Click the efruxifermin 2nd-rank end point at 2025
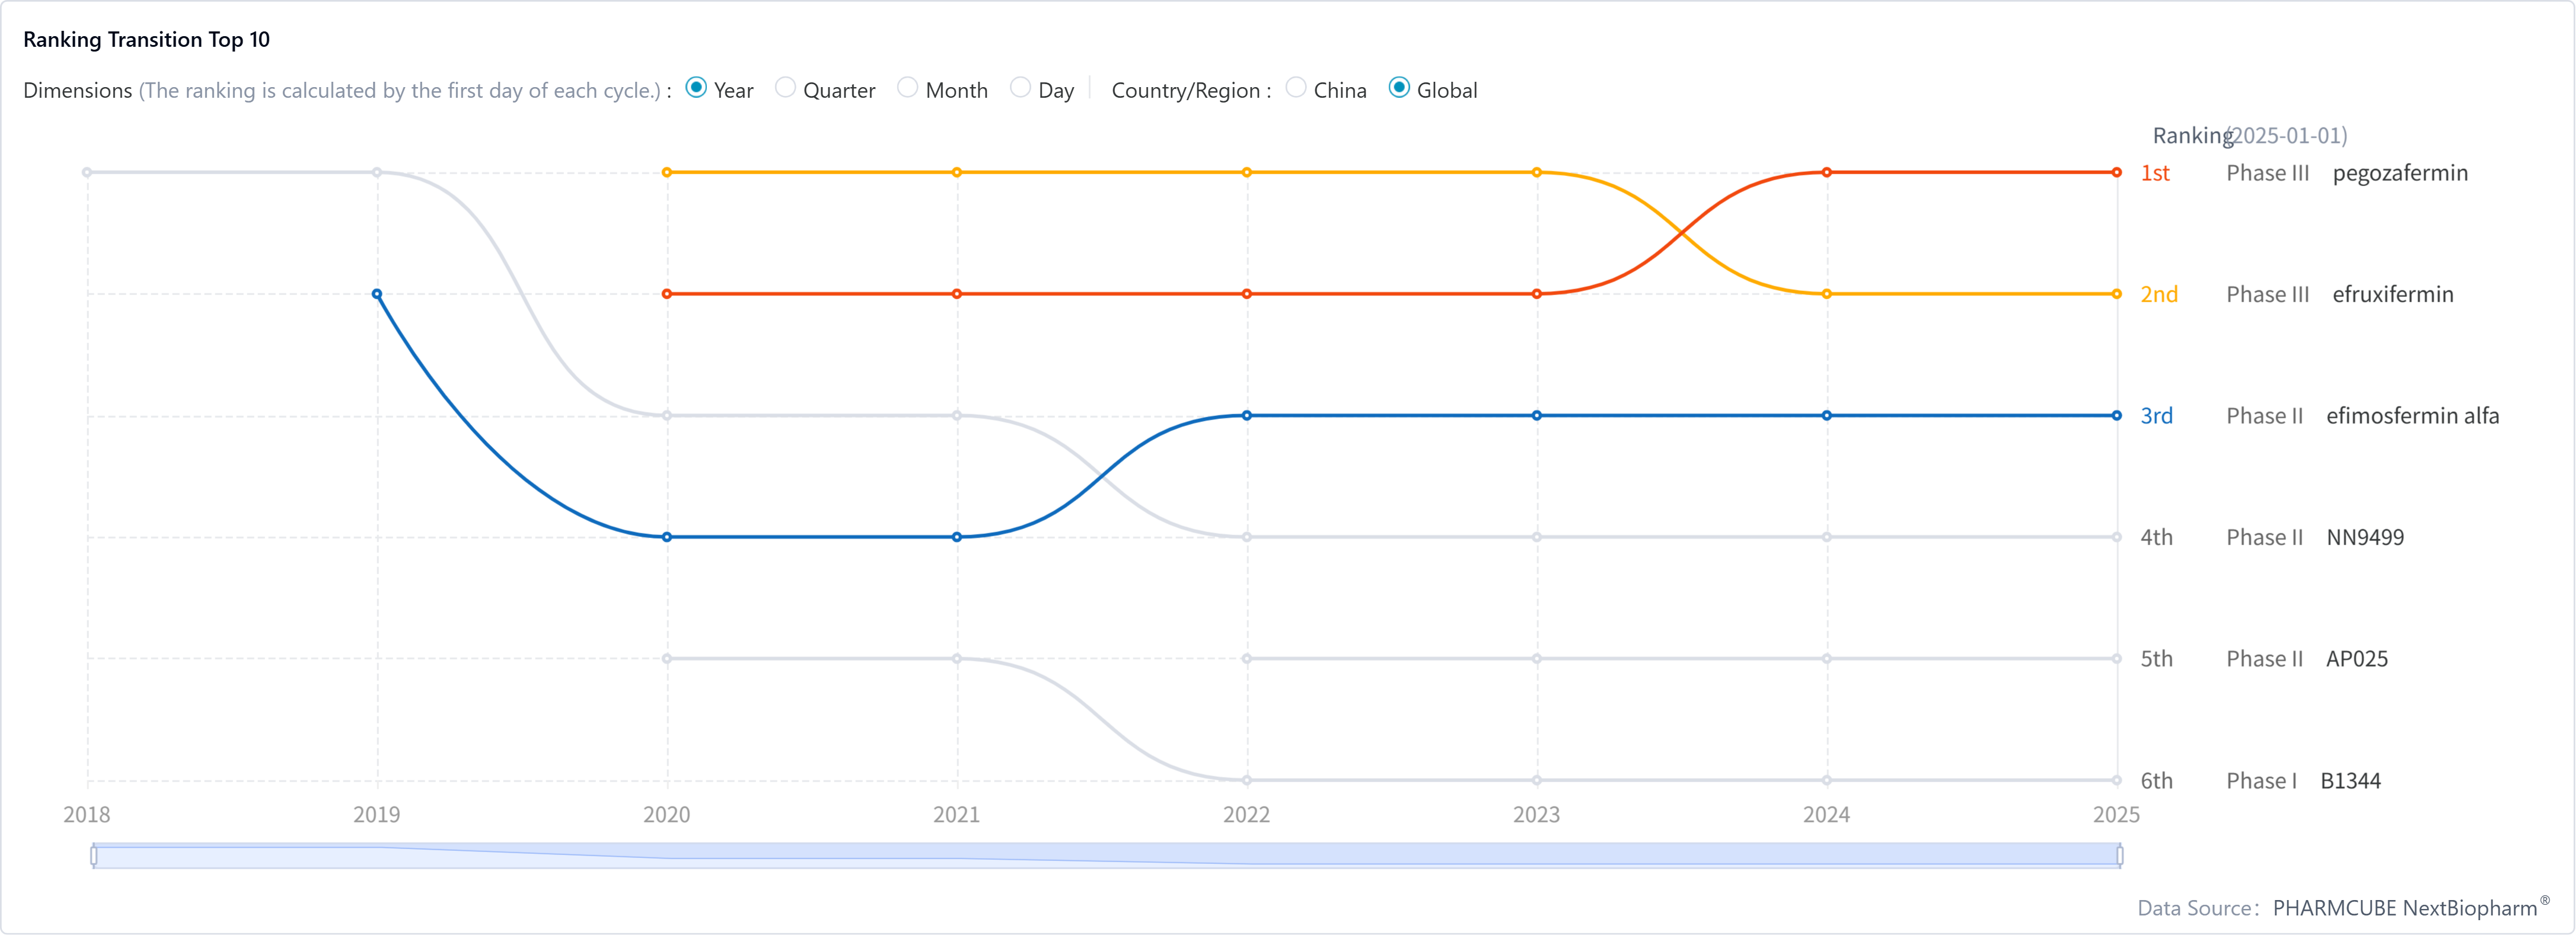The width and height of the screenshot is (2576, 935). [x=2116, y=294]
